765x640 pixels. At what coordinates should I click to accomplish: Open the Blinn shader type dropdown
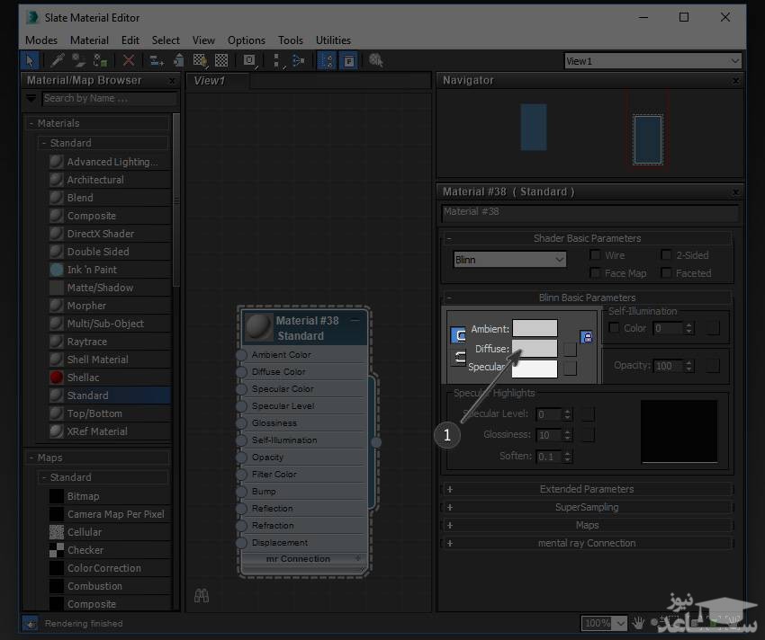coord(509,260)
